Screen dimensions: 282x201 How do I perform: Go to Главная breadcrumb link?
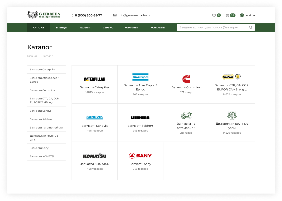pyautogui.click(x=32, y=56)
